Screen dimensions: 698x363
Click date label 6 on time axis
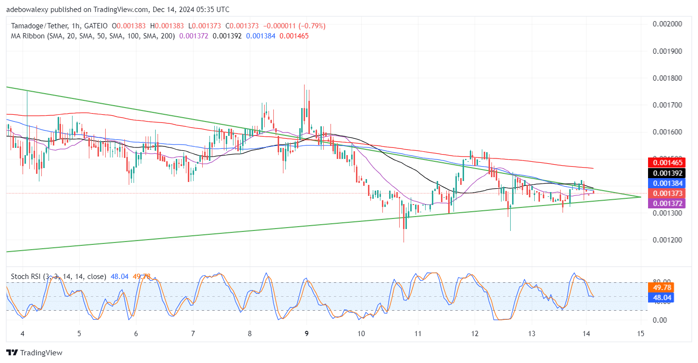point(136,334)
